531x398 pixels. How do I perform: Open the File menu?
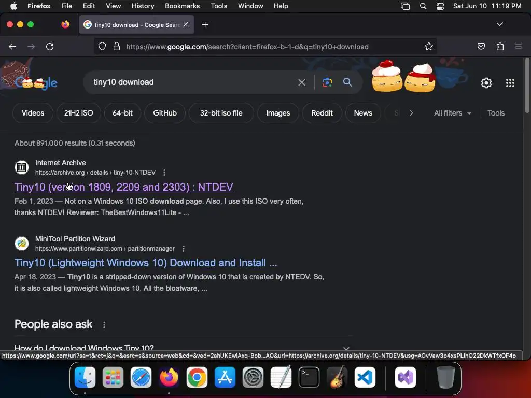tap(67, 6)
